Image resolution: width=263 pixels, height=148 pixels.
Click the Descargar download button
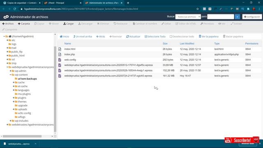(85, 24)
